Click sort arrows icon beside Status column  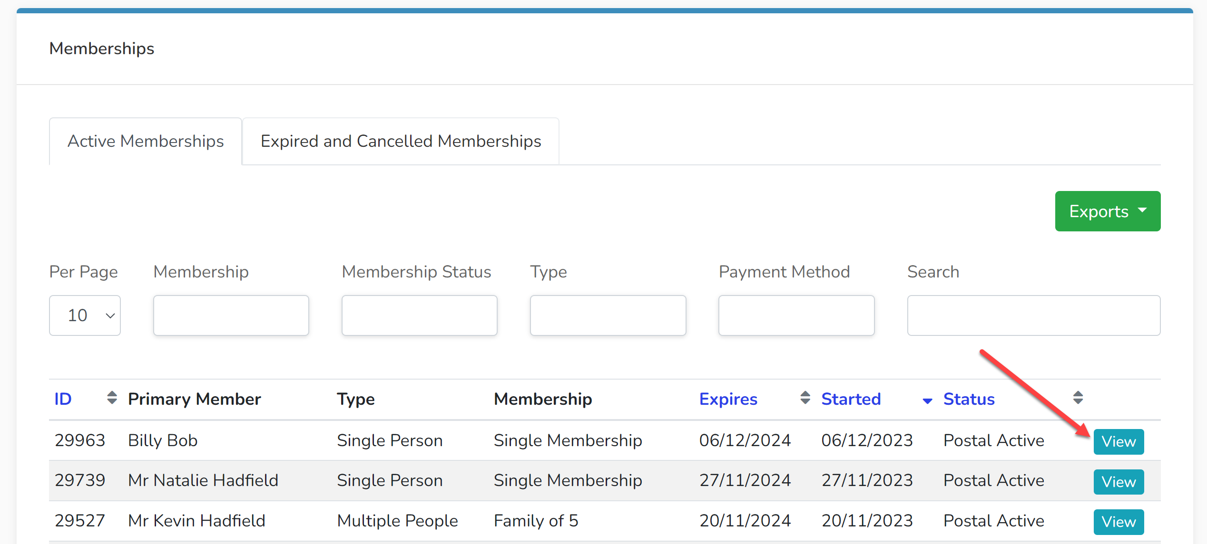[1078, 398]
